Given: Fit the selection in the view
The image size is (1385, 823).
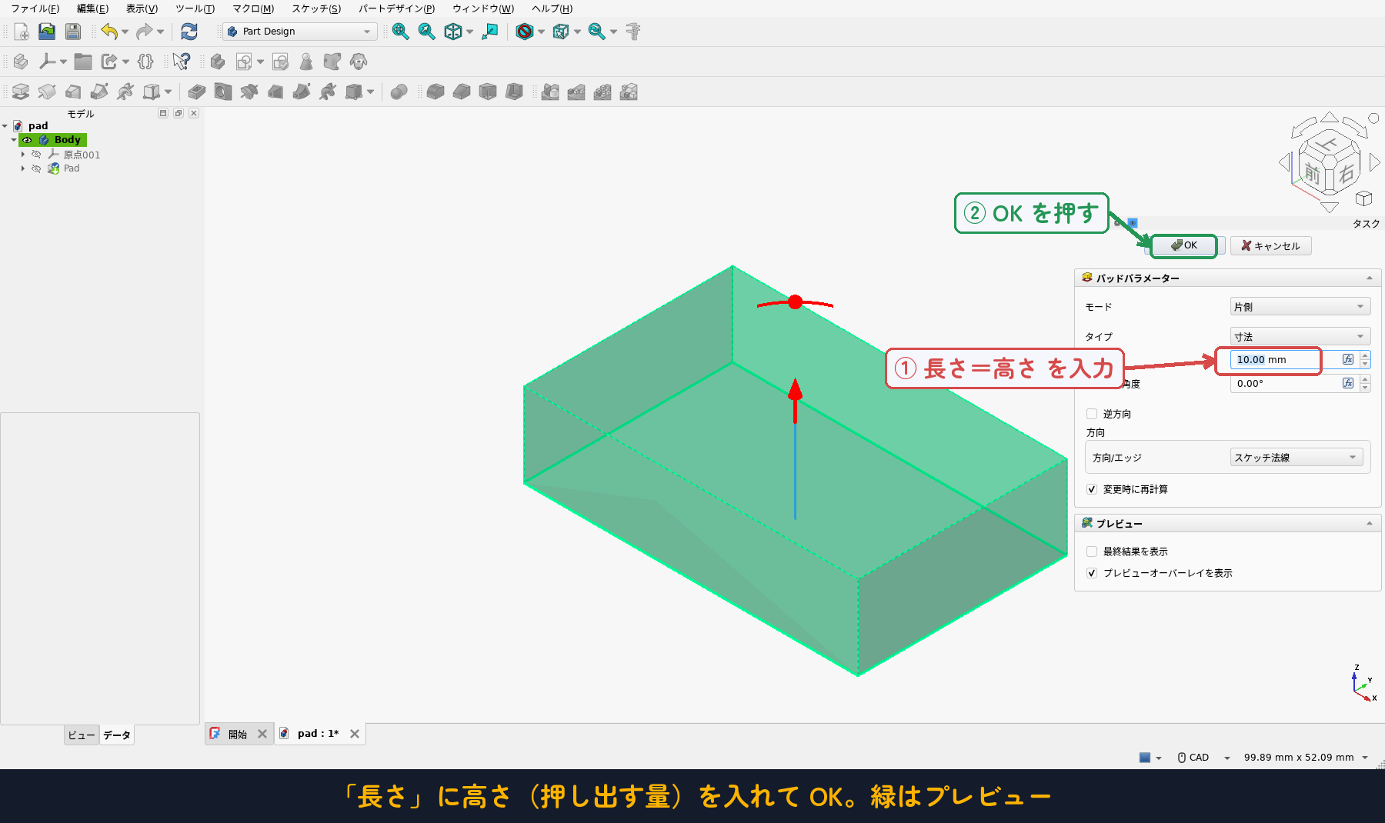Looking at the screenshot, I should [x=426, y=32].
